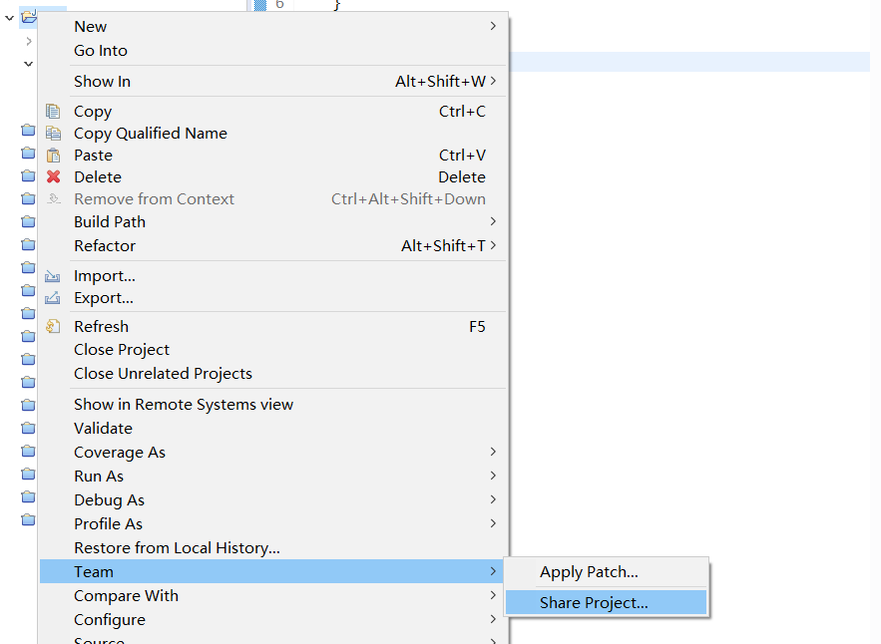The width and height of the screenshot is (881, 644).
Task: Collapse the expanded child tree node
Action: [x=28, y=64]
